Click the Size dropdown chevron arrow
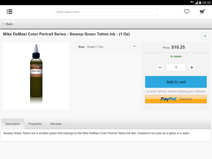Screen dimensions: 212x159 point(134,46)
